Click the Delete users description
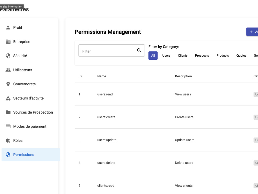 click(184, 163)
